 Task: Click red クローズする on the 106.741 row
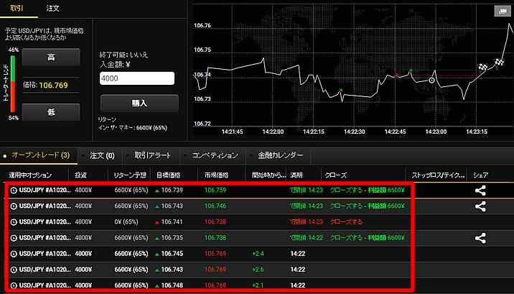tap(346, 222)
